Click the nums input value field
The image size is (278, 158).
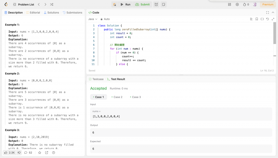[x=181, y=114]
